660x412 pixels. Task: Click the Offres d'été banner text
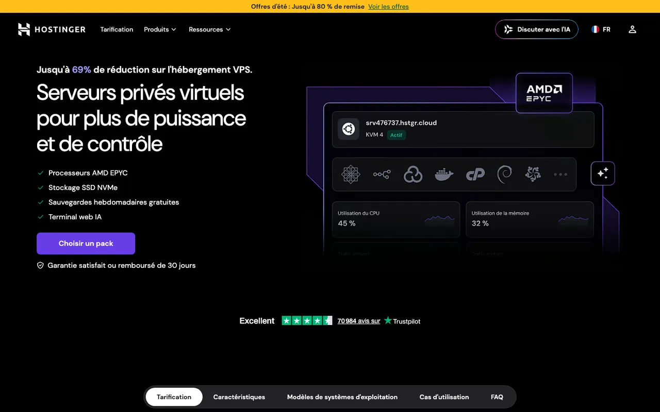tap(308, 7)
